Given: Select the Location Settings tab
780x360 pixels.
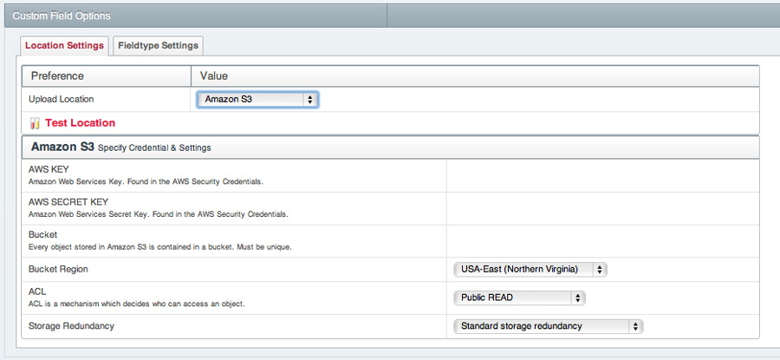Looking at the screenshot, I should coord(64,45).
